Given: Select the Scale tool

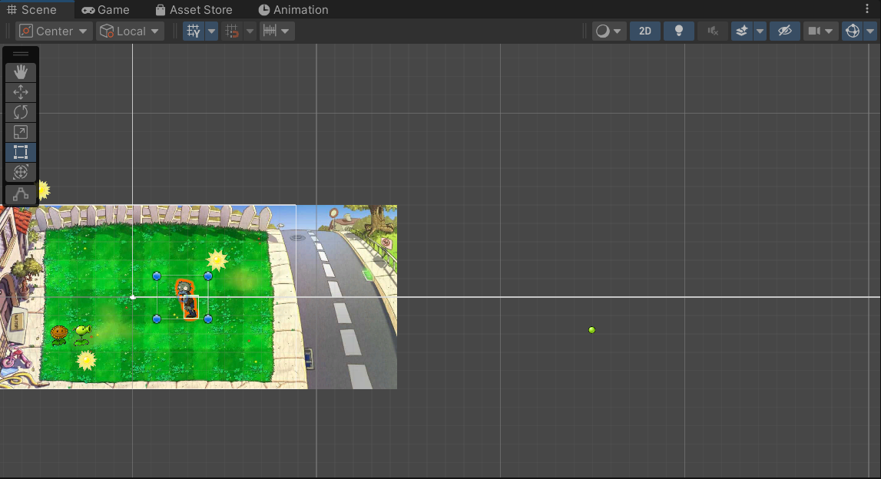Looking at the screenshot, I should (x=21, y=132).
